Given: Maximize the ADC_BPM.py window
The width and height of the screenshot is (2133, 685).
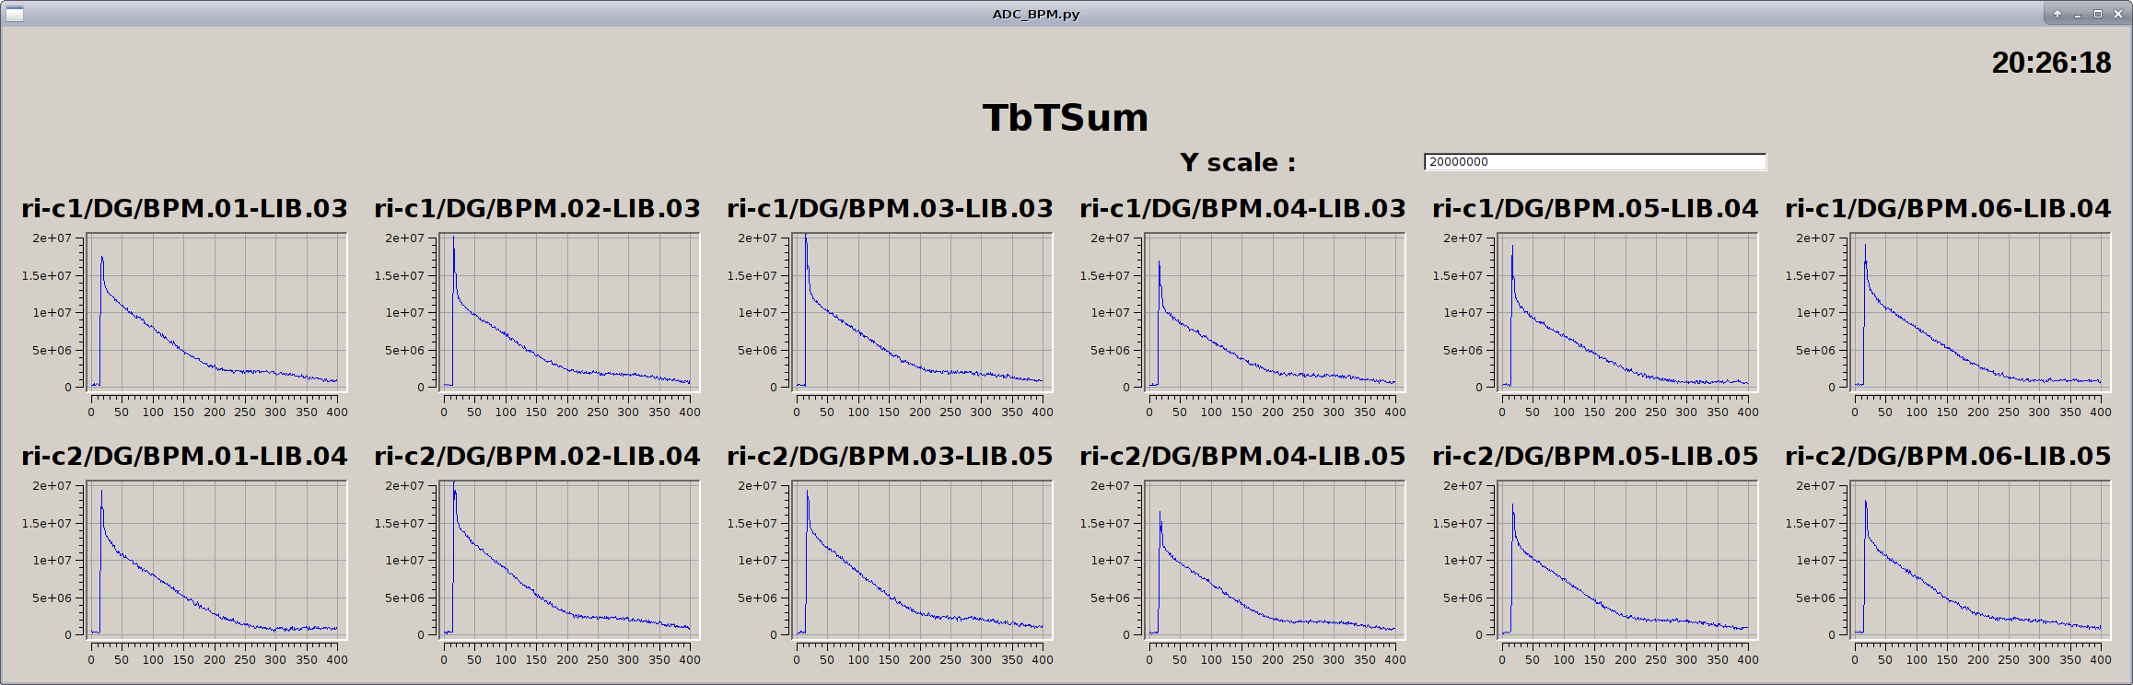Looking at the screenshot, I should 2098,14.
